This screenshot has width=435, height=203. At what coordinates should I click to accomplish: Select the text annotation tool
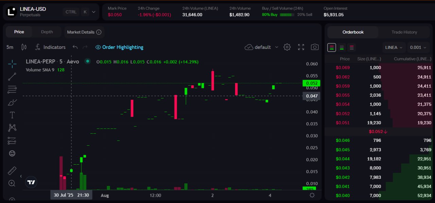click(x=12, y=115)
